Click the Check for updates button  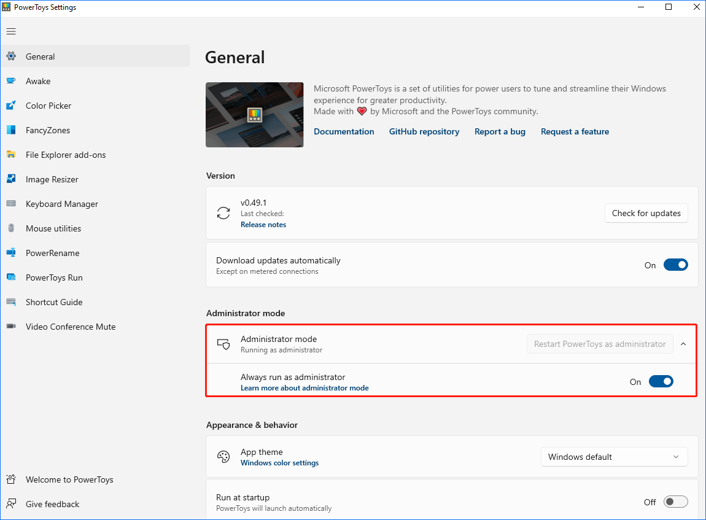click(x=646, y=213)
